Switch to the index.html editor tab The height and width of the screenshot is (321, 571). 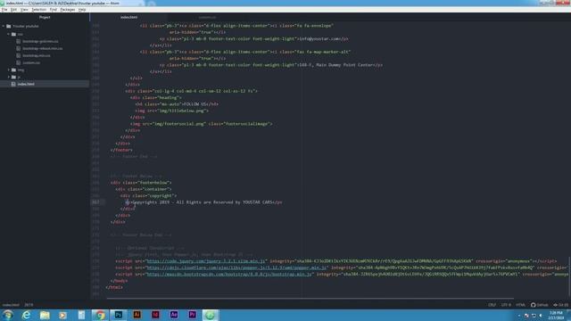point(128,17)
